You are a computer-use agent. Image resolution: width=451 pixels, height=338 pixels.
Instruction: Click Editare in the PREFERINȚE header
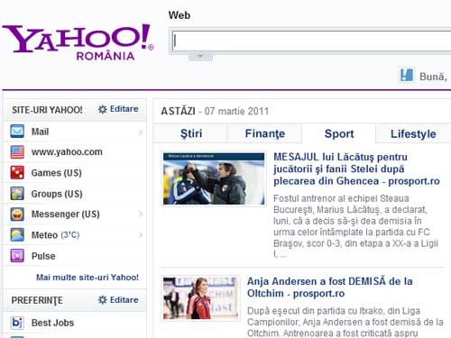[124, 300]
